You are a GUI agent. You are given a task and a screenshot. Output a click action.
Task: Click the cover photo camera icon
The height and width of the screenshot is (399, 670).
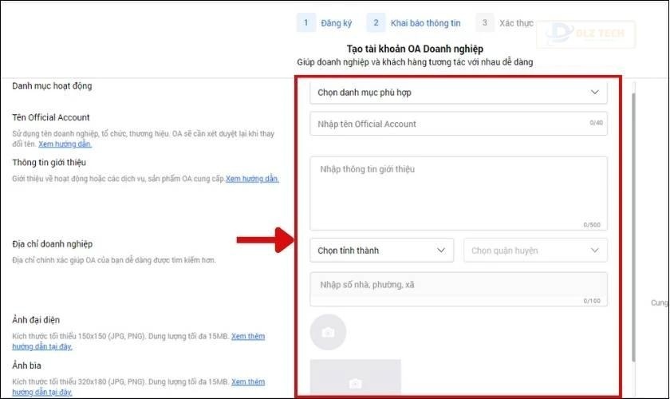click(355, 383)
